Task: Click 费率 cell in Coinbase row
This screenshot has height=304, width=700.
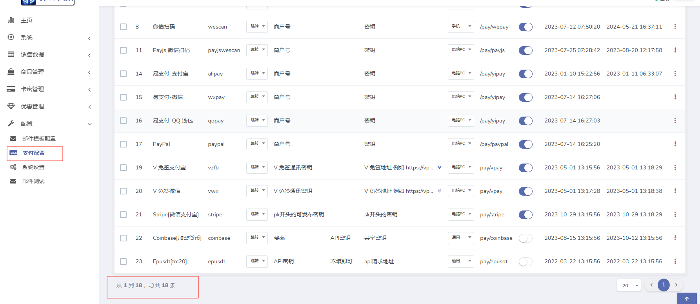Action: pyautogui.click(x=279, y=238)
